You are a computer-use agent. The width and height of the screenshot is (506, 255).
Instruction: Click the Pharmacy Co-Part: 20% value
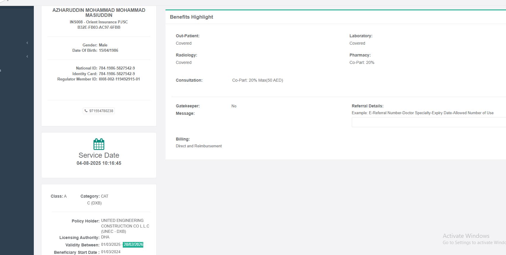[x=362, y=63]
